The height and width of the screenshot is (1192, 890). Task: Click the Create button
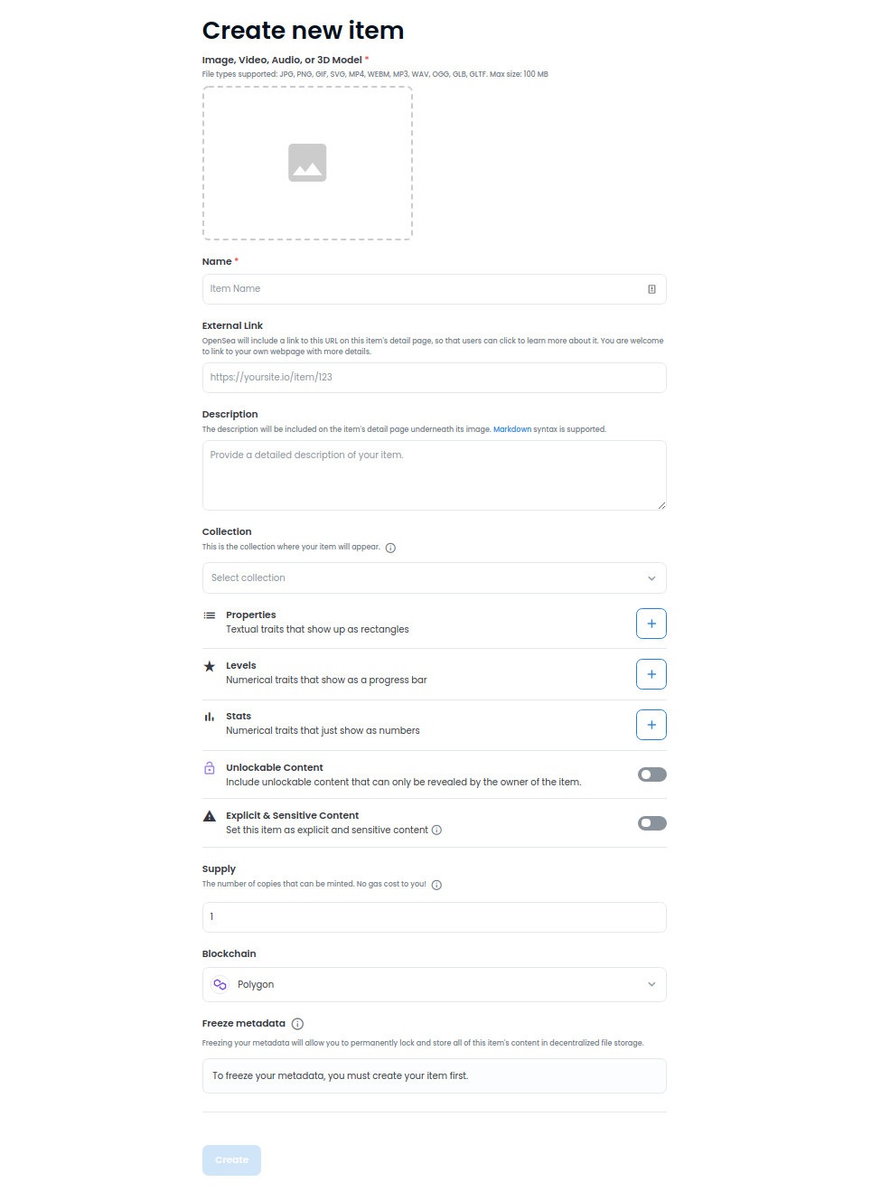pos(231,1160)
